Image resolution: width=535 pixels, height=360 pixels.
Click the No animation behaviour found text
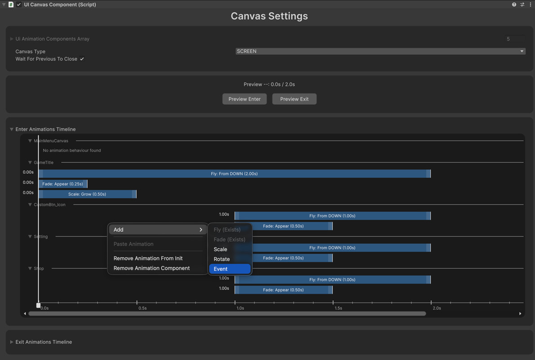coord(71,150)
